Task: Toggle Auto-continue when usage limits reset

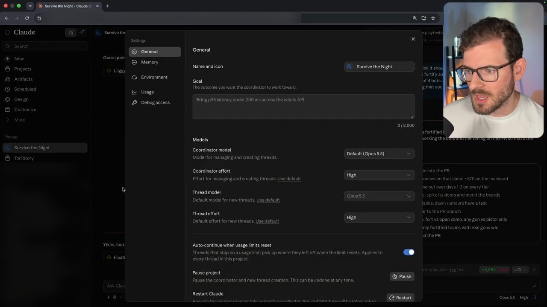Action: (x=409, y=252)
